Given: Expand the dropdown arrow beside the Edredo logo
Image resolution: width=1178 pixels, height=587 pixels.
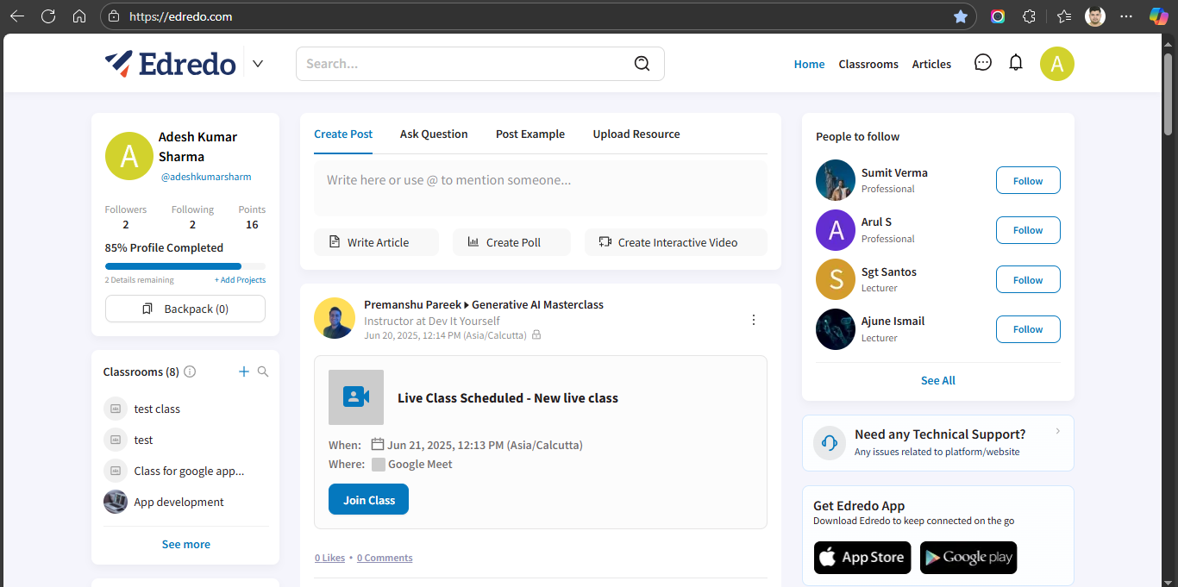Looking at the screenshot, I should (x=257, y=64).
